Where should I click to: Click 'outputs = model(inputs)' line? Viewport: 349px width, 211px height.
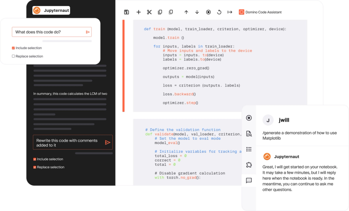[x=189, y=77]
